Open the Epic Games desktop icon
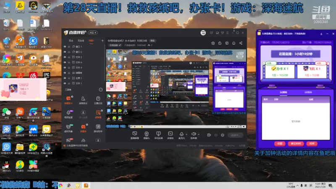This screenshot has height=189, width=336. [46, 77]
